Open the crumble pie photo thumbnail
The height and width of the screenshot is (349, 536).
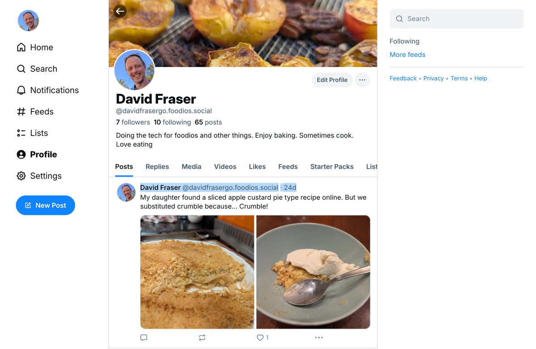click(x=197, y=272)
